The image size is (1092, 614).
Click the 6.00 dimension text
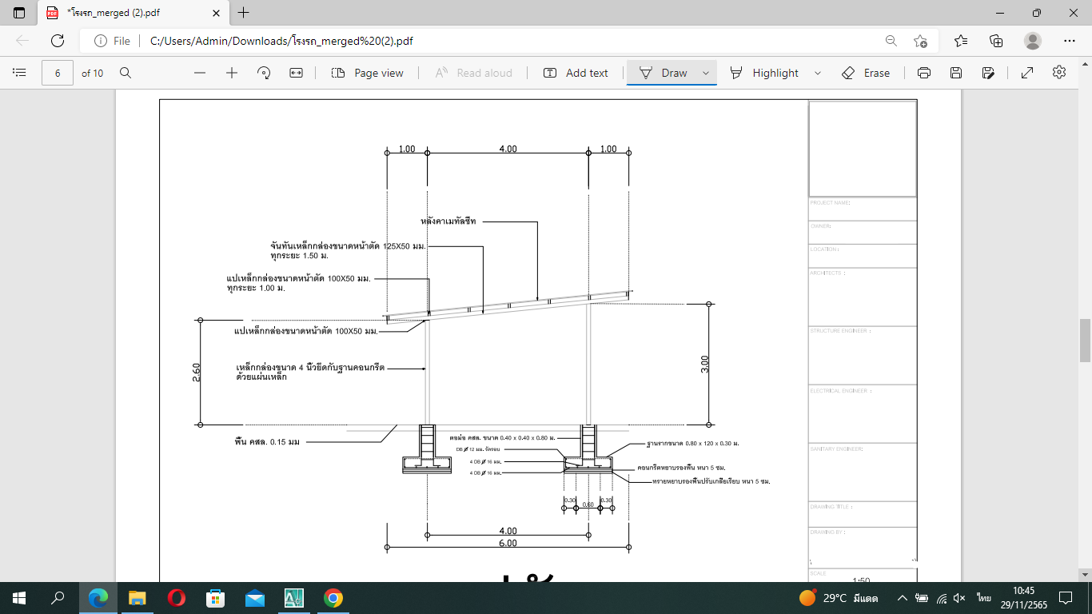pyautogui.click(x=508, y=543)
